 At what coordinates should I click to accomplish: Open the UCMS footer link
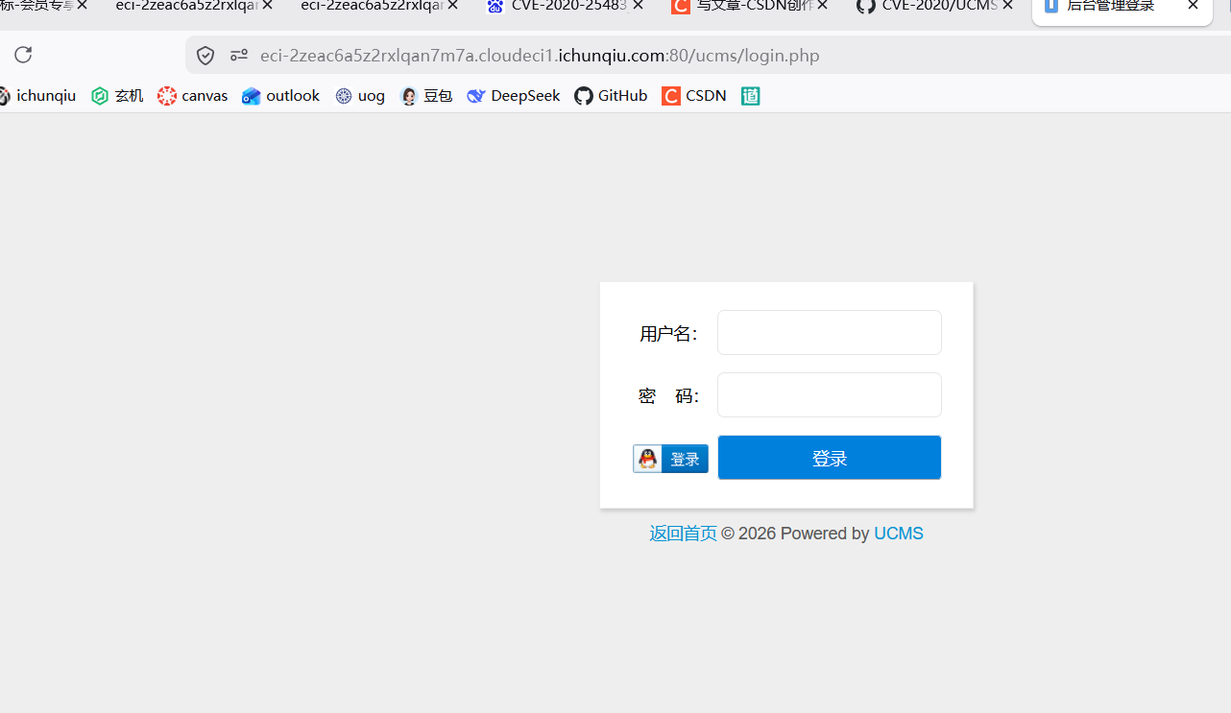point(899,534)
